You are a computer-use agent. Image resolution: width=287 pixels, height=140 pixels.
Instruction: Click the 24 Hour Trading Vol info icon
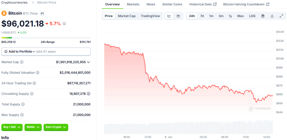[34, 83]
